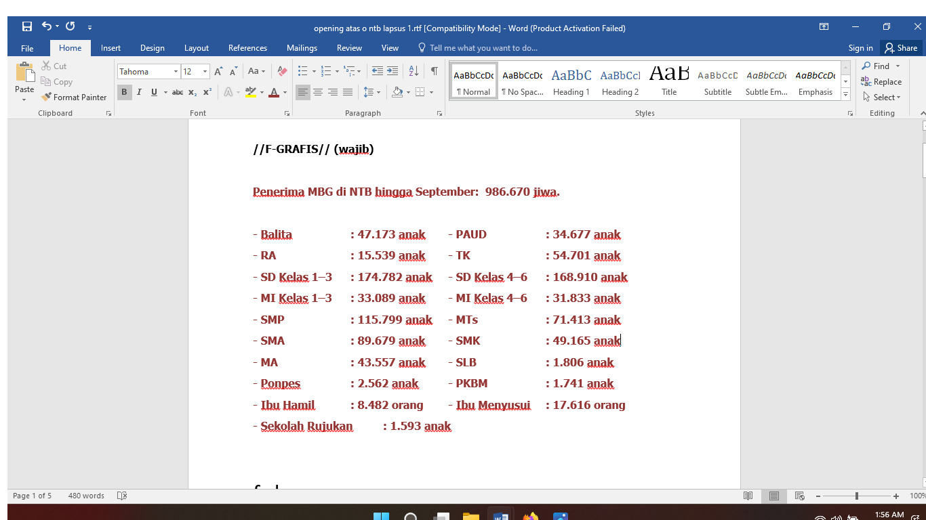Sort paragraphs with the A-Z sort icon

pyautogui.click(x=414, y=71)
